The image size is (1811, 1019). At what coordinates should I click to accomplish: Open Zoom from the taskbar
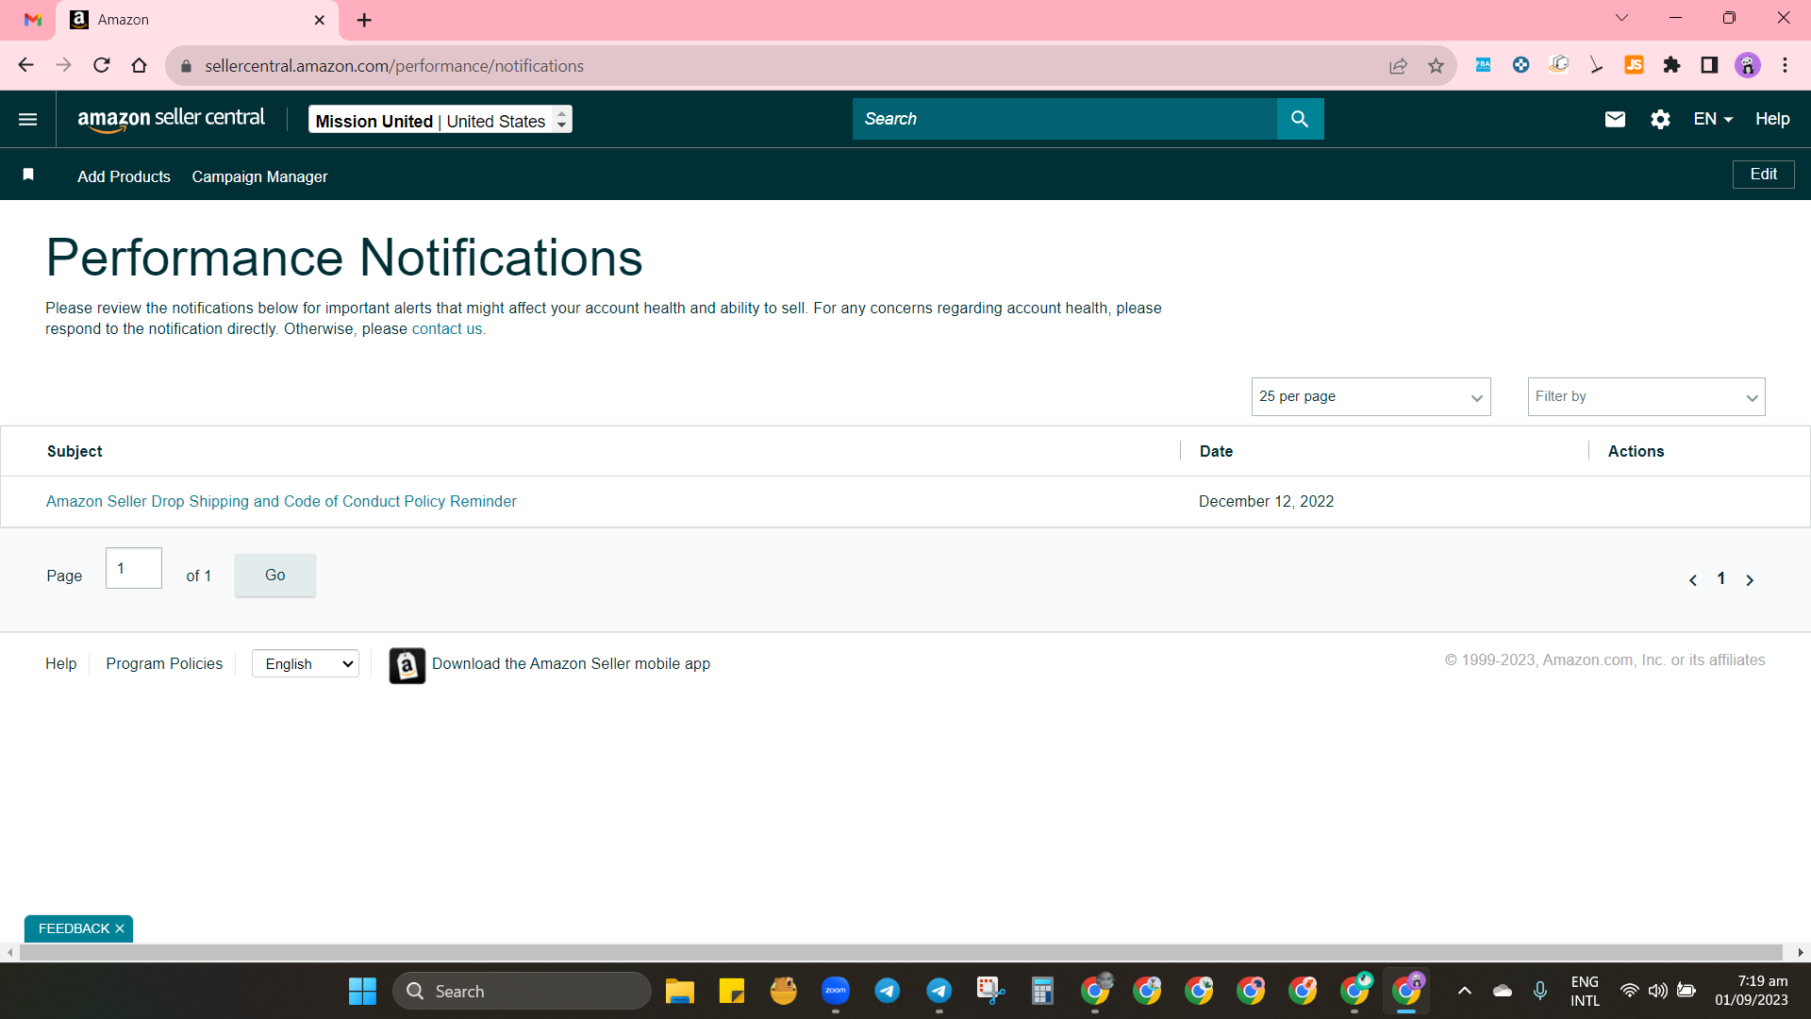pyautogui.click(x=836, y=991)
